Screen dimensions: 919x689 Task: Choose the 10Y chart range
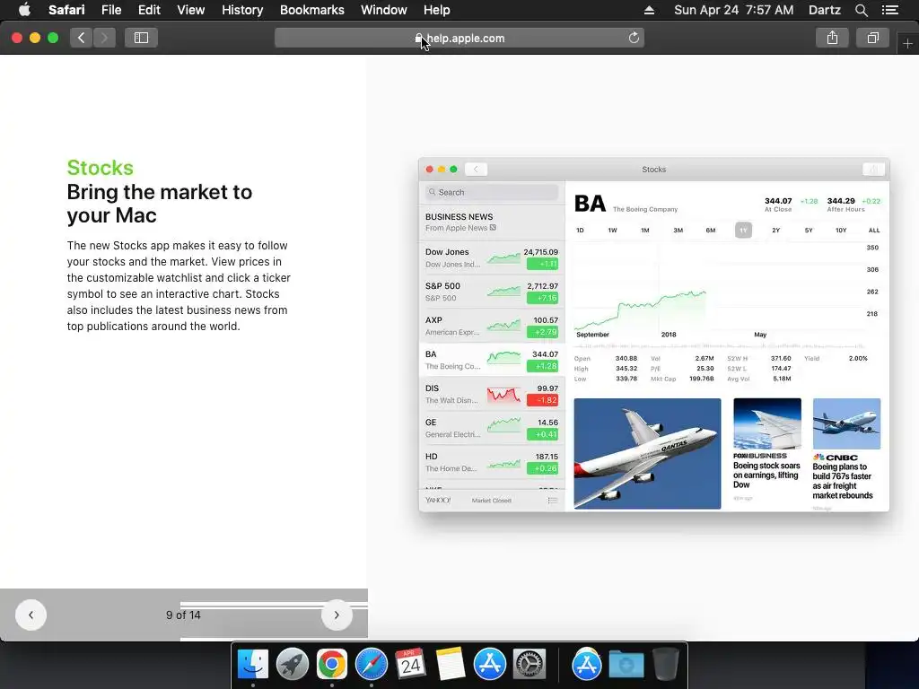[841, 231]
